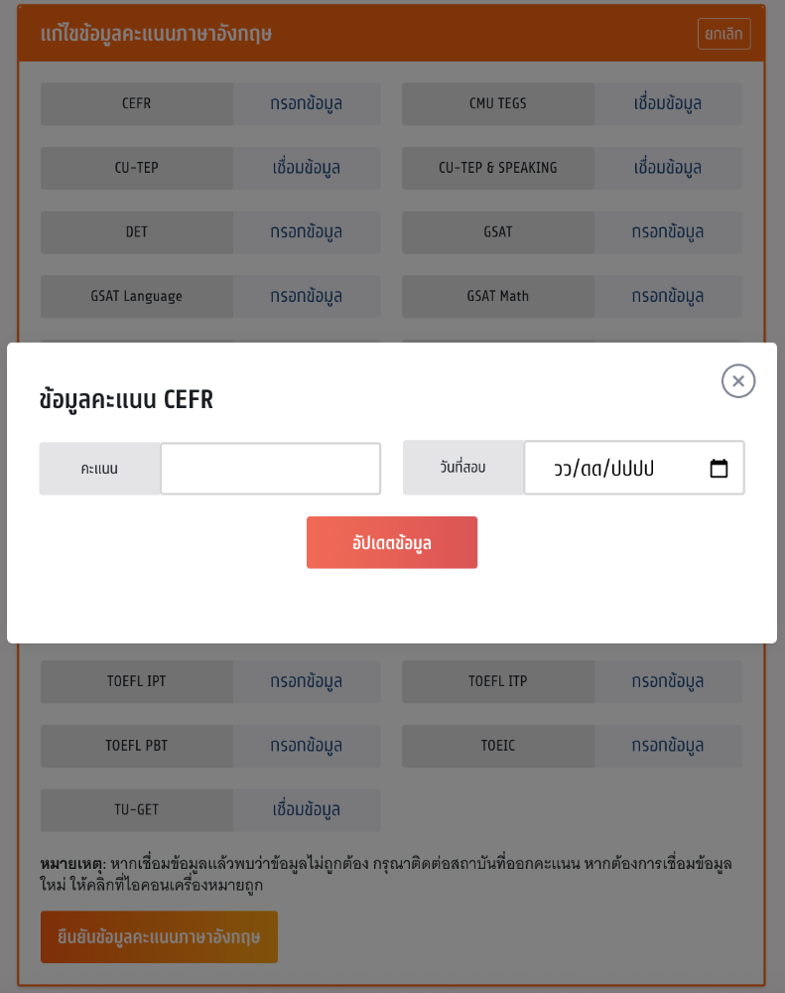The height and width of the screenshot is (993, 785).
Task: Select กรอกข้อมูล for TOEFL PBT
Action: tap(307, 746)
